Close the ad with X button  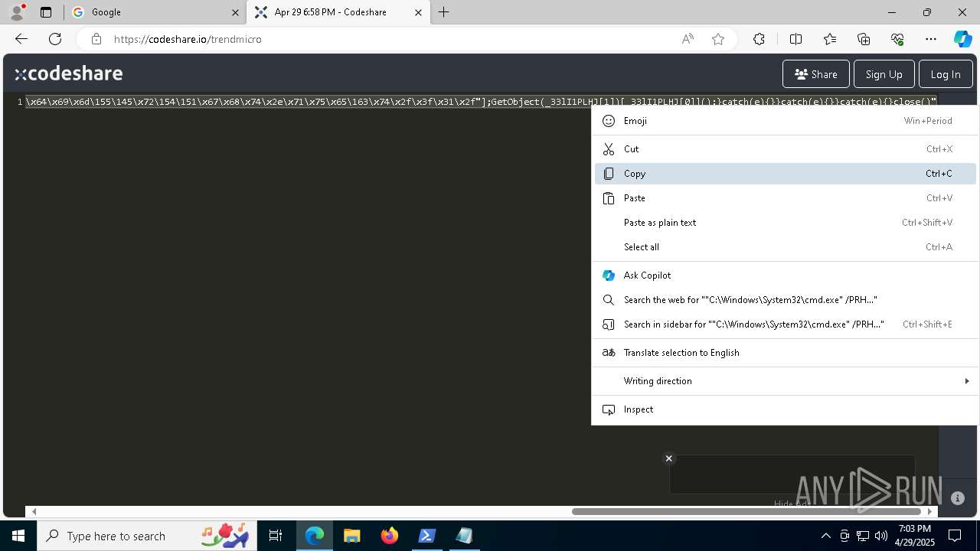coord(669,458)
